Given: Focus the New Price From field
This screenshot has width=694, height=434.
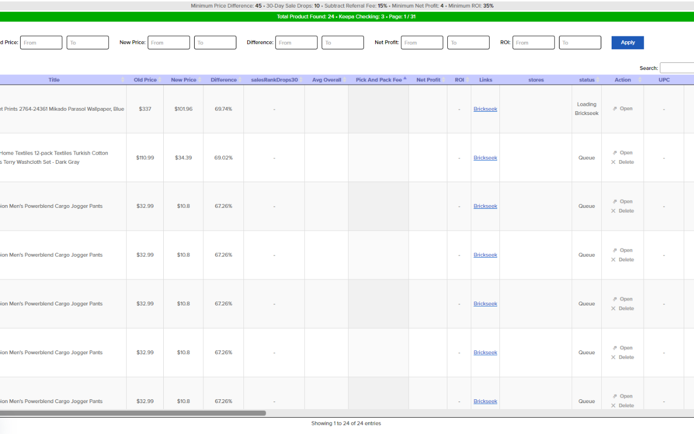Looking at the screenshot, I should click(169, 42).
